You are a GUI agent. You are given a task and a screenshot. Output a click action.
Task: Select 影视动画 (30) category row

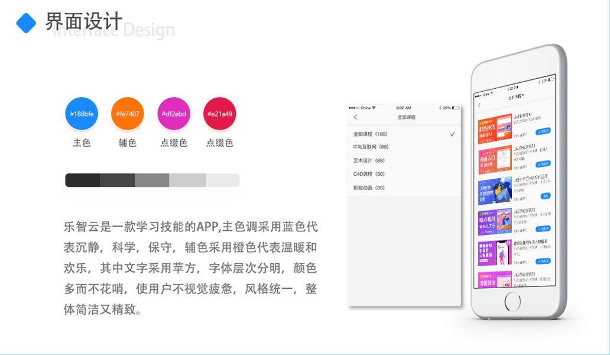point(404,188)
